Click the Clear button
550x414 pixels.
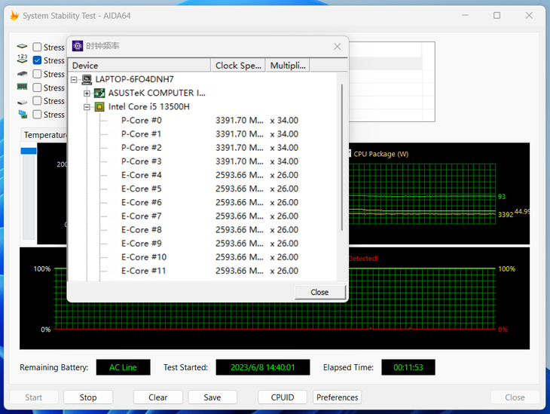click(x=158, y=397)
